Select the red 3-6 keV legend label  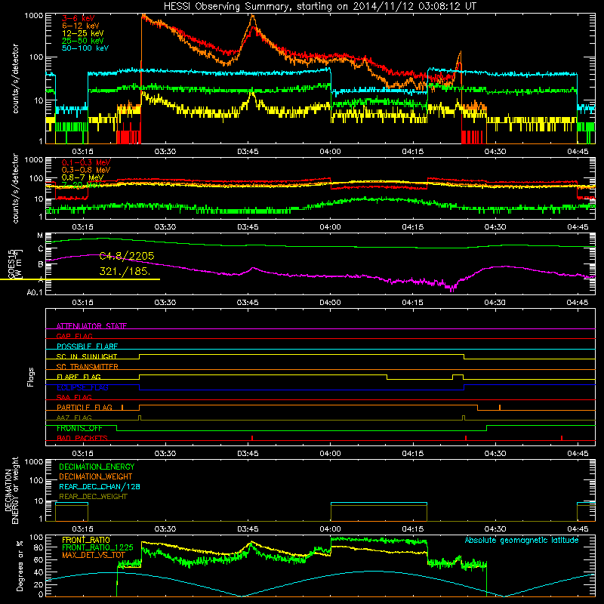pos(79,18)
